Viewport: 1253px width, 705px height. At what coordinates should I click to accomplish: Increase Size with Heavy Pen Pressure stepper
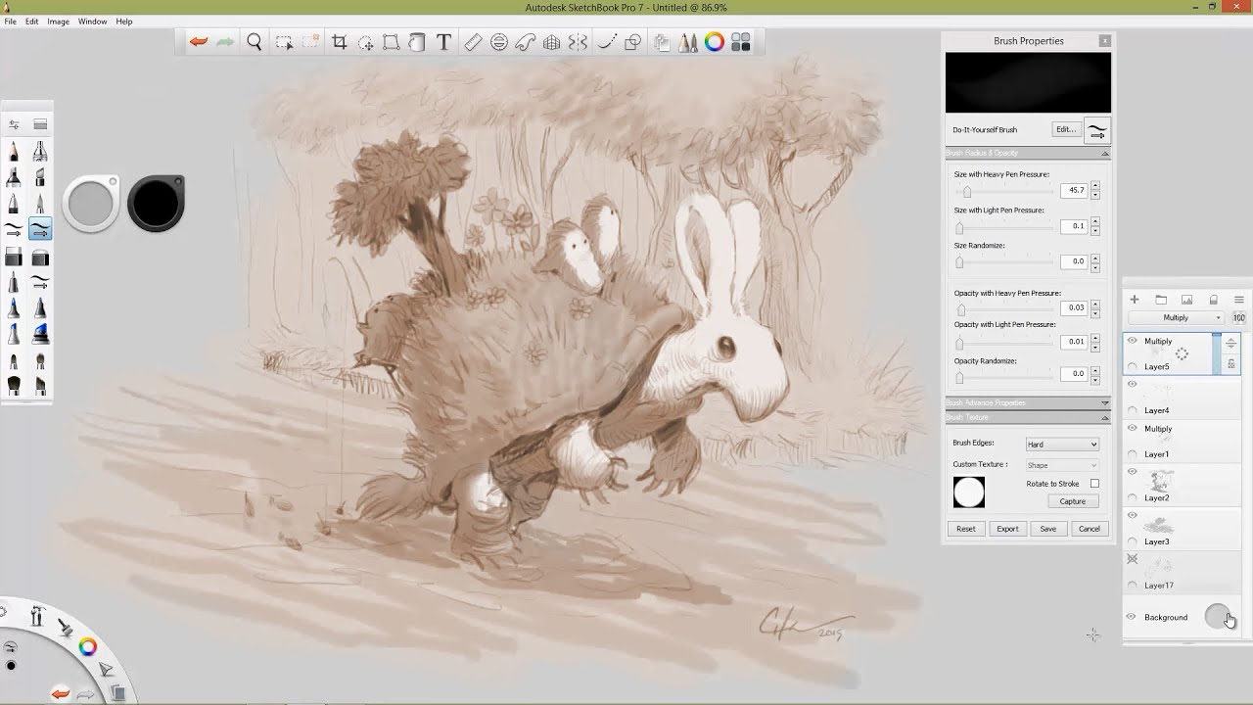[x=1094, y=186]
